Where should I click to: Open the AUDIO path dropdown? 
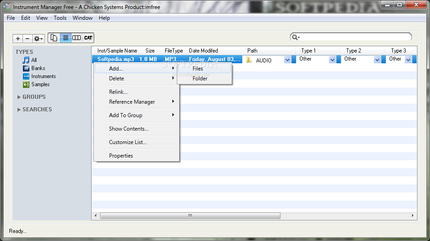click(287, 60)
